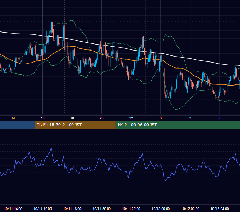This screenshot has height=212, width=240.
Task: Select the ロンドン 15:30-21:00 JST session band
Action: click(75, 125)
